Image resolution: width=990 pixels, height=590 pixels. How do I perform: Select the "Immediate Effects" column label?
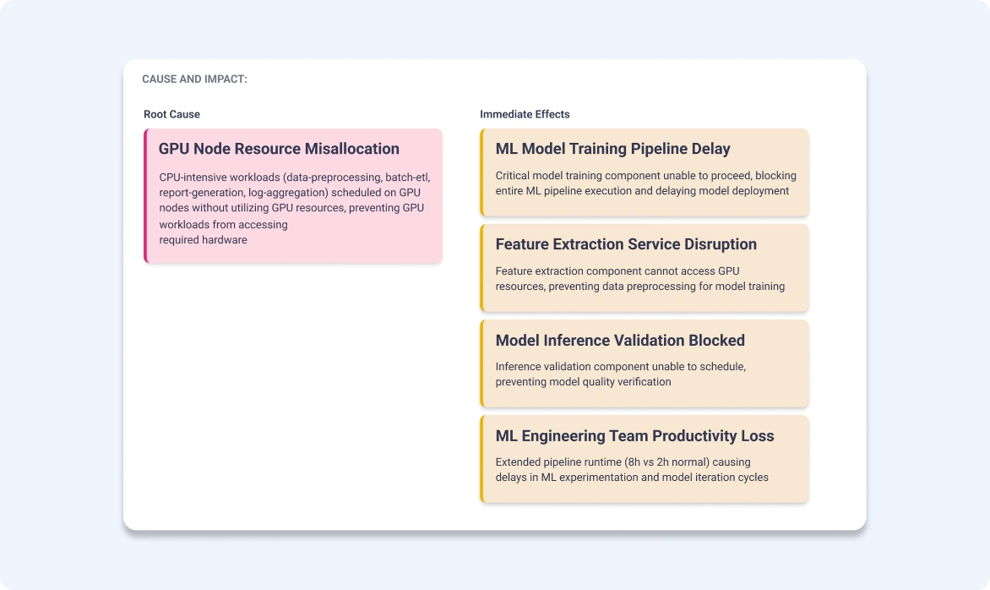[x=525, y=114]
